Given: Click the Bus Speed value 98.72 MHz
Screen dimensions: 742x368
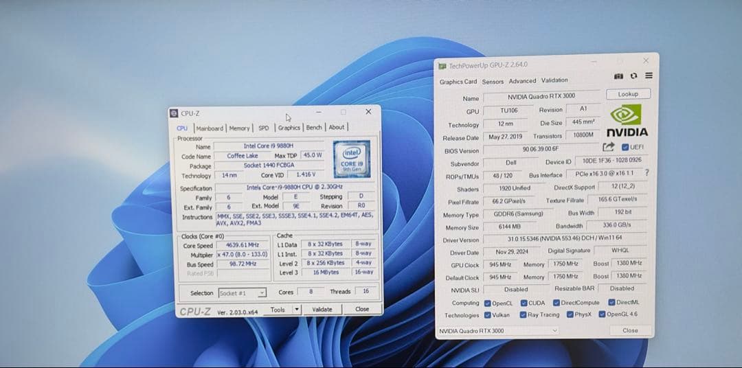Looking at the screenshot, I should (243, 264).
